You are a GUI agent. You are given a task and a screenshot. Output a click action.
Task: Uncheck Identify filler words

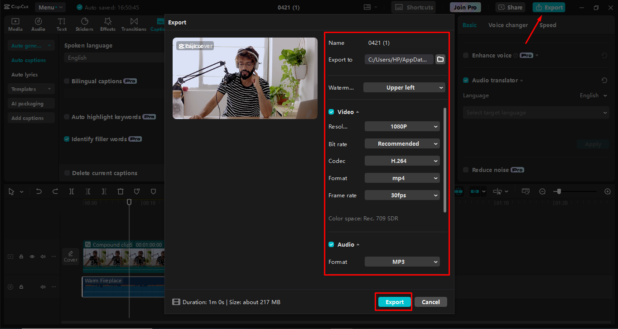click(x=67, y=139)
